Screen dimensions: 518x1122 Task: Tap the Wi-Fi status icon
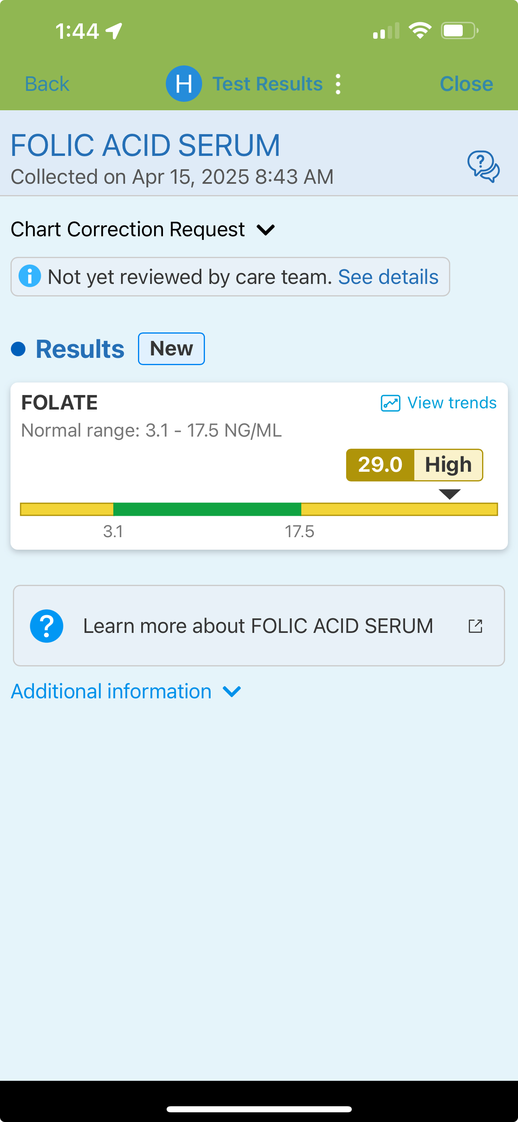[x=420, y=31]
